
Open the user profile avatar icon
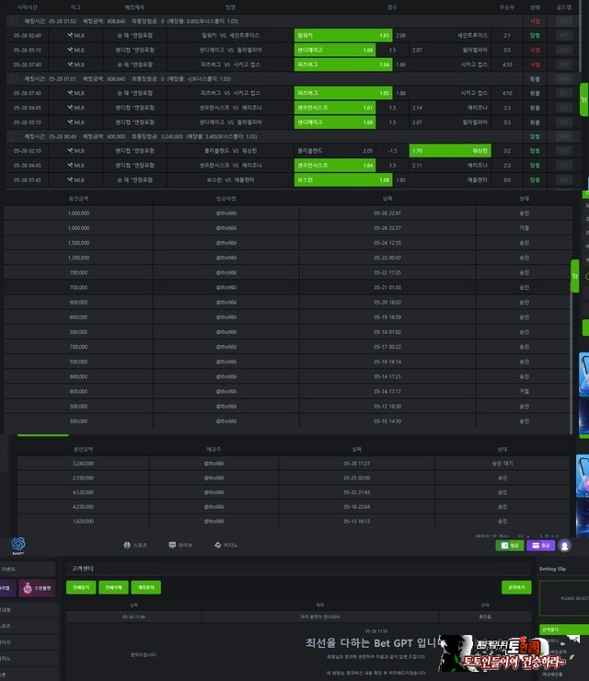click(x=565, y=546)
